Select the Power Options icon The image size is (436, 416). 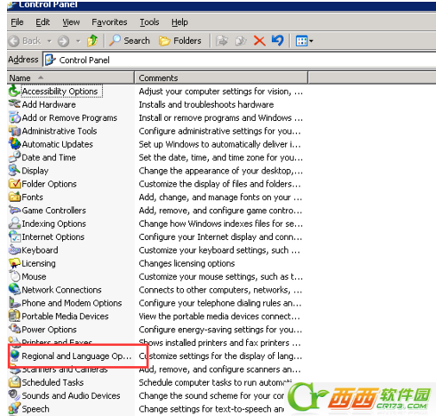click(x=15, y=329)
